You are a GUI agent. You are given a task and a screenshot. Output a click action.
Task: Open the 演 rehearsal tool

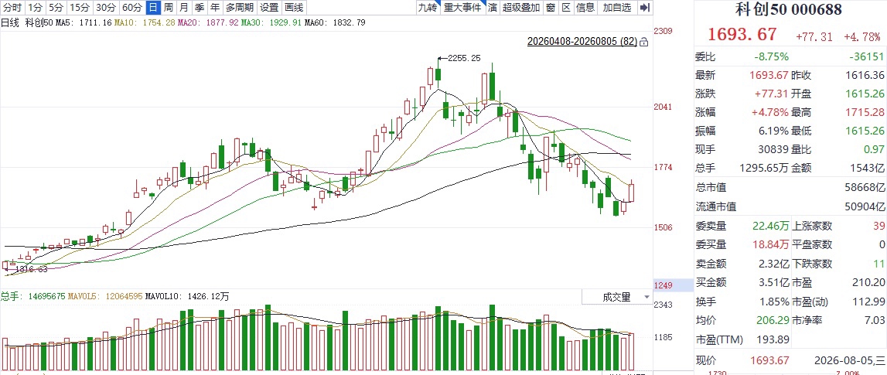point(492,8)
